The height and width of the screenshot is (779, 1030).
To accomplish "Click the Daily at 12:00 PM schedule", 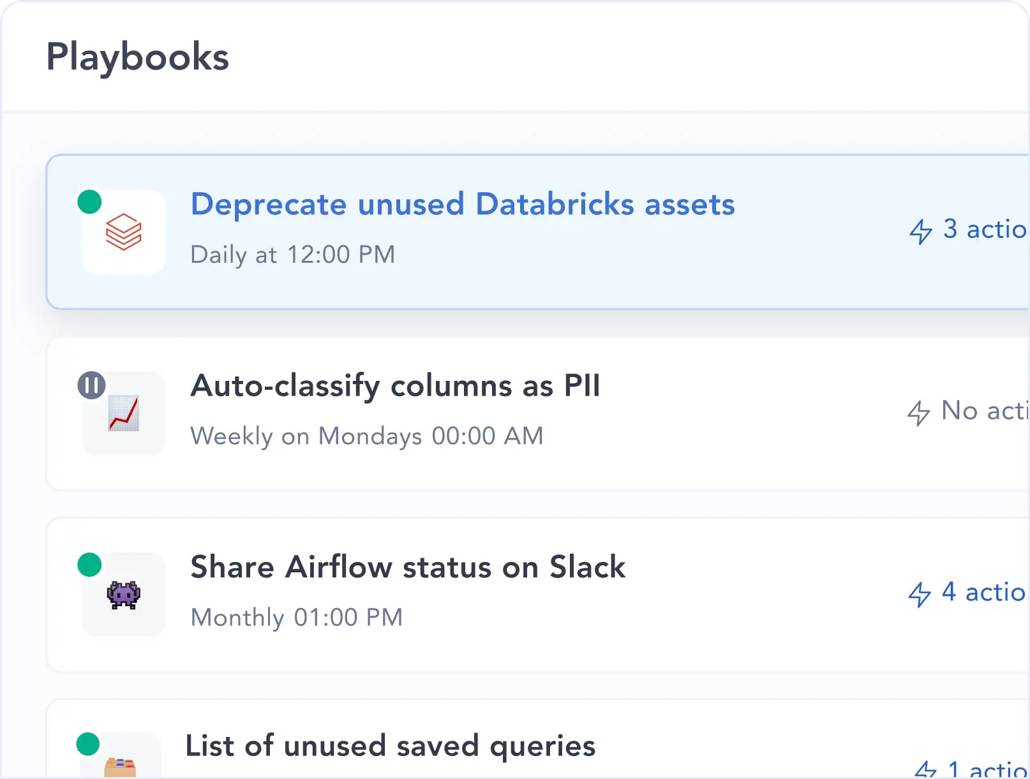I will pos(293,255).
